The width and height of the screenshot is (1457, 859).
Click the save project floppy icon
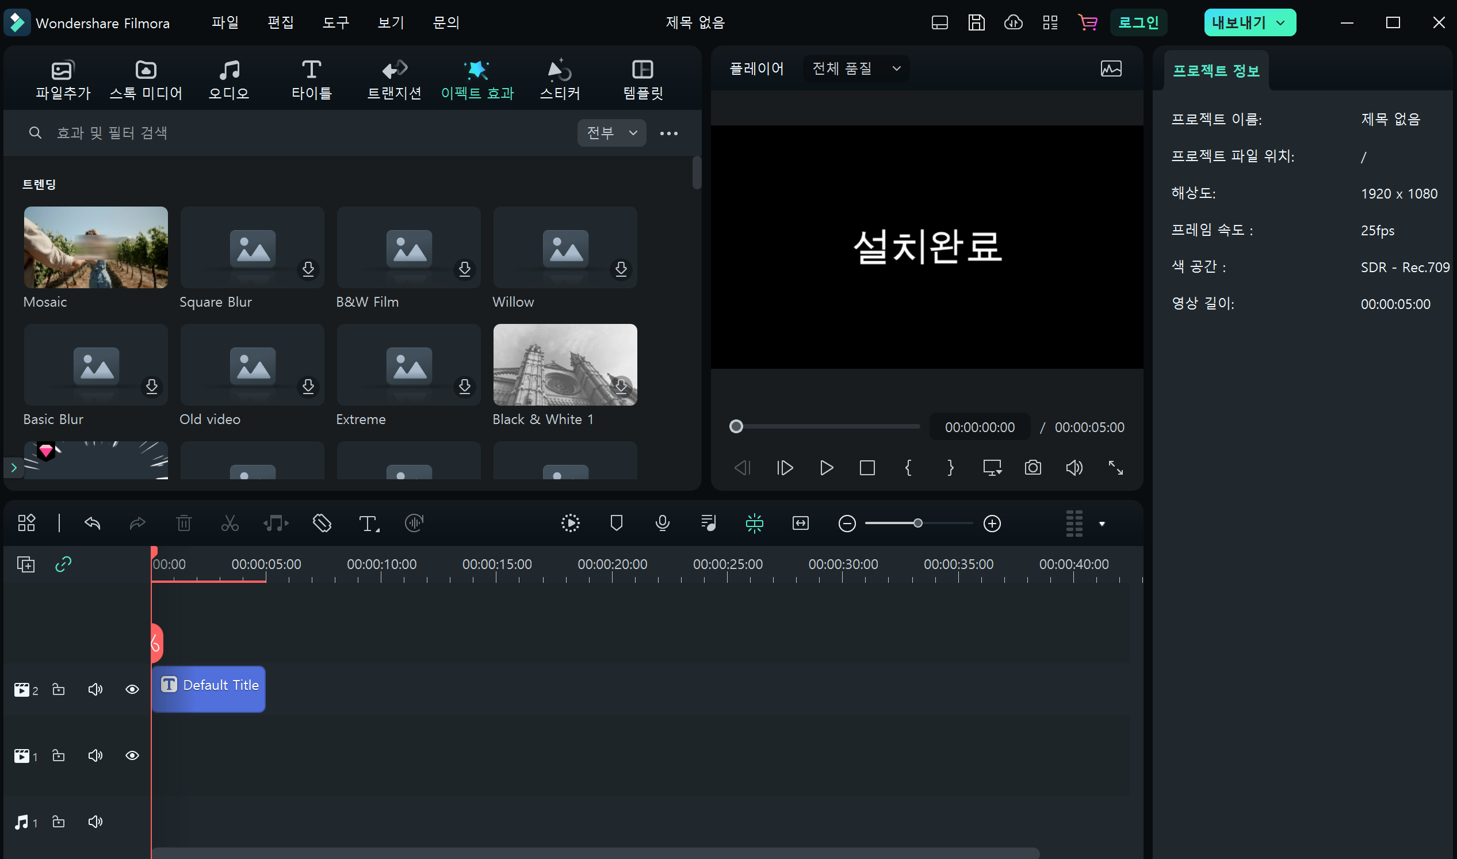tap(976, 22)
